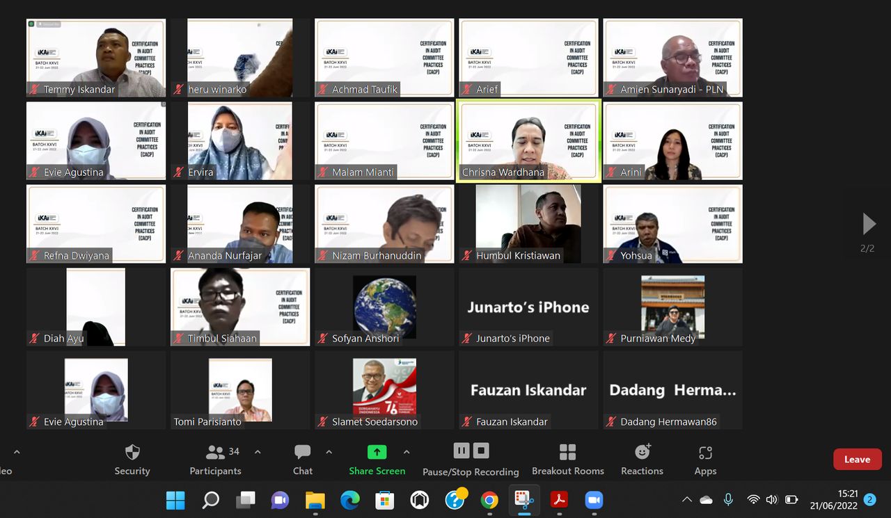Image resolution: width=891 pixels, height=518 pixels.
Task: Open the Wi-Fi network quick settings
Action: [x=753, y=499]
